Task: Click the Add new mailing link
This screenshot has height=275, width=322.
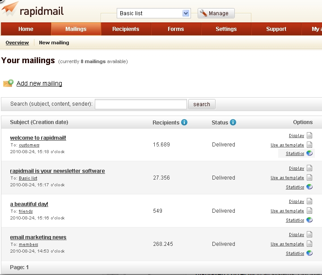Action: pyautogui.click(x=39, y=83)
